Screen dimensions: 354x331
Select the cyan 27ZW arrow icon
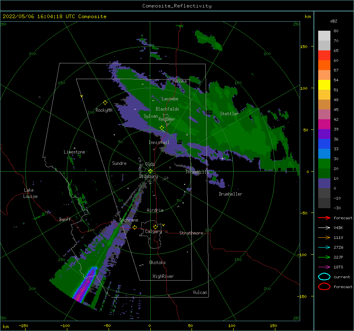click(324, 248)
